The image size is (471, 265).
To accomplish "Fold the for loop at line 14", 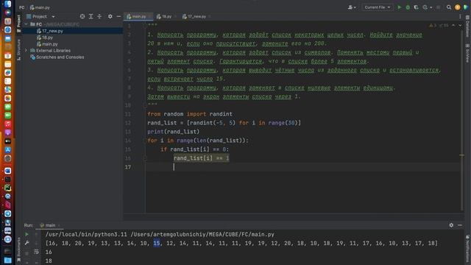I will tap(145, 141).
